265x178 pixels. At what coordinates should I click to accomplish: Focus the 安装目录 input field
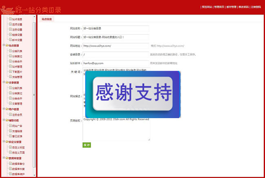(116, 55)
